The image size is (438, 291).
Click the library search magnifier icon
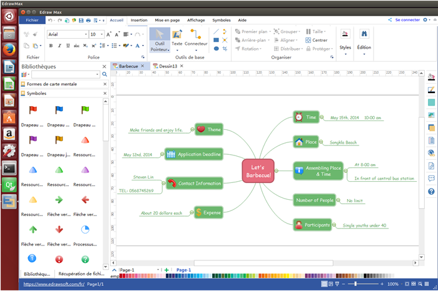point(104,74)
